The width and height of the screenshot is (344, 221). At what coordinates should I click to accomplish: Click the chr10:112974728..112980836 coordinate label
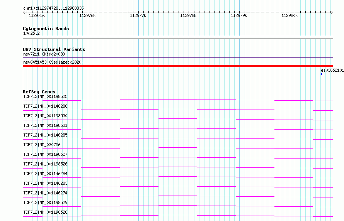click(x=53, y=8)
